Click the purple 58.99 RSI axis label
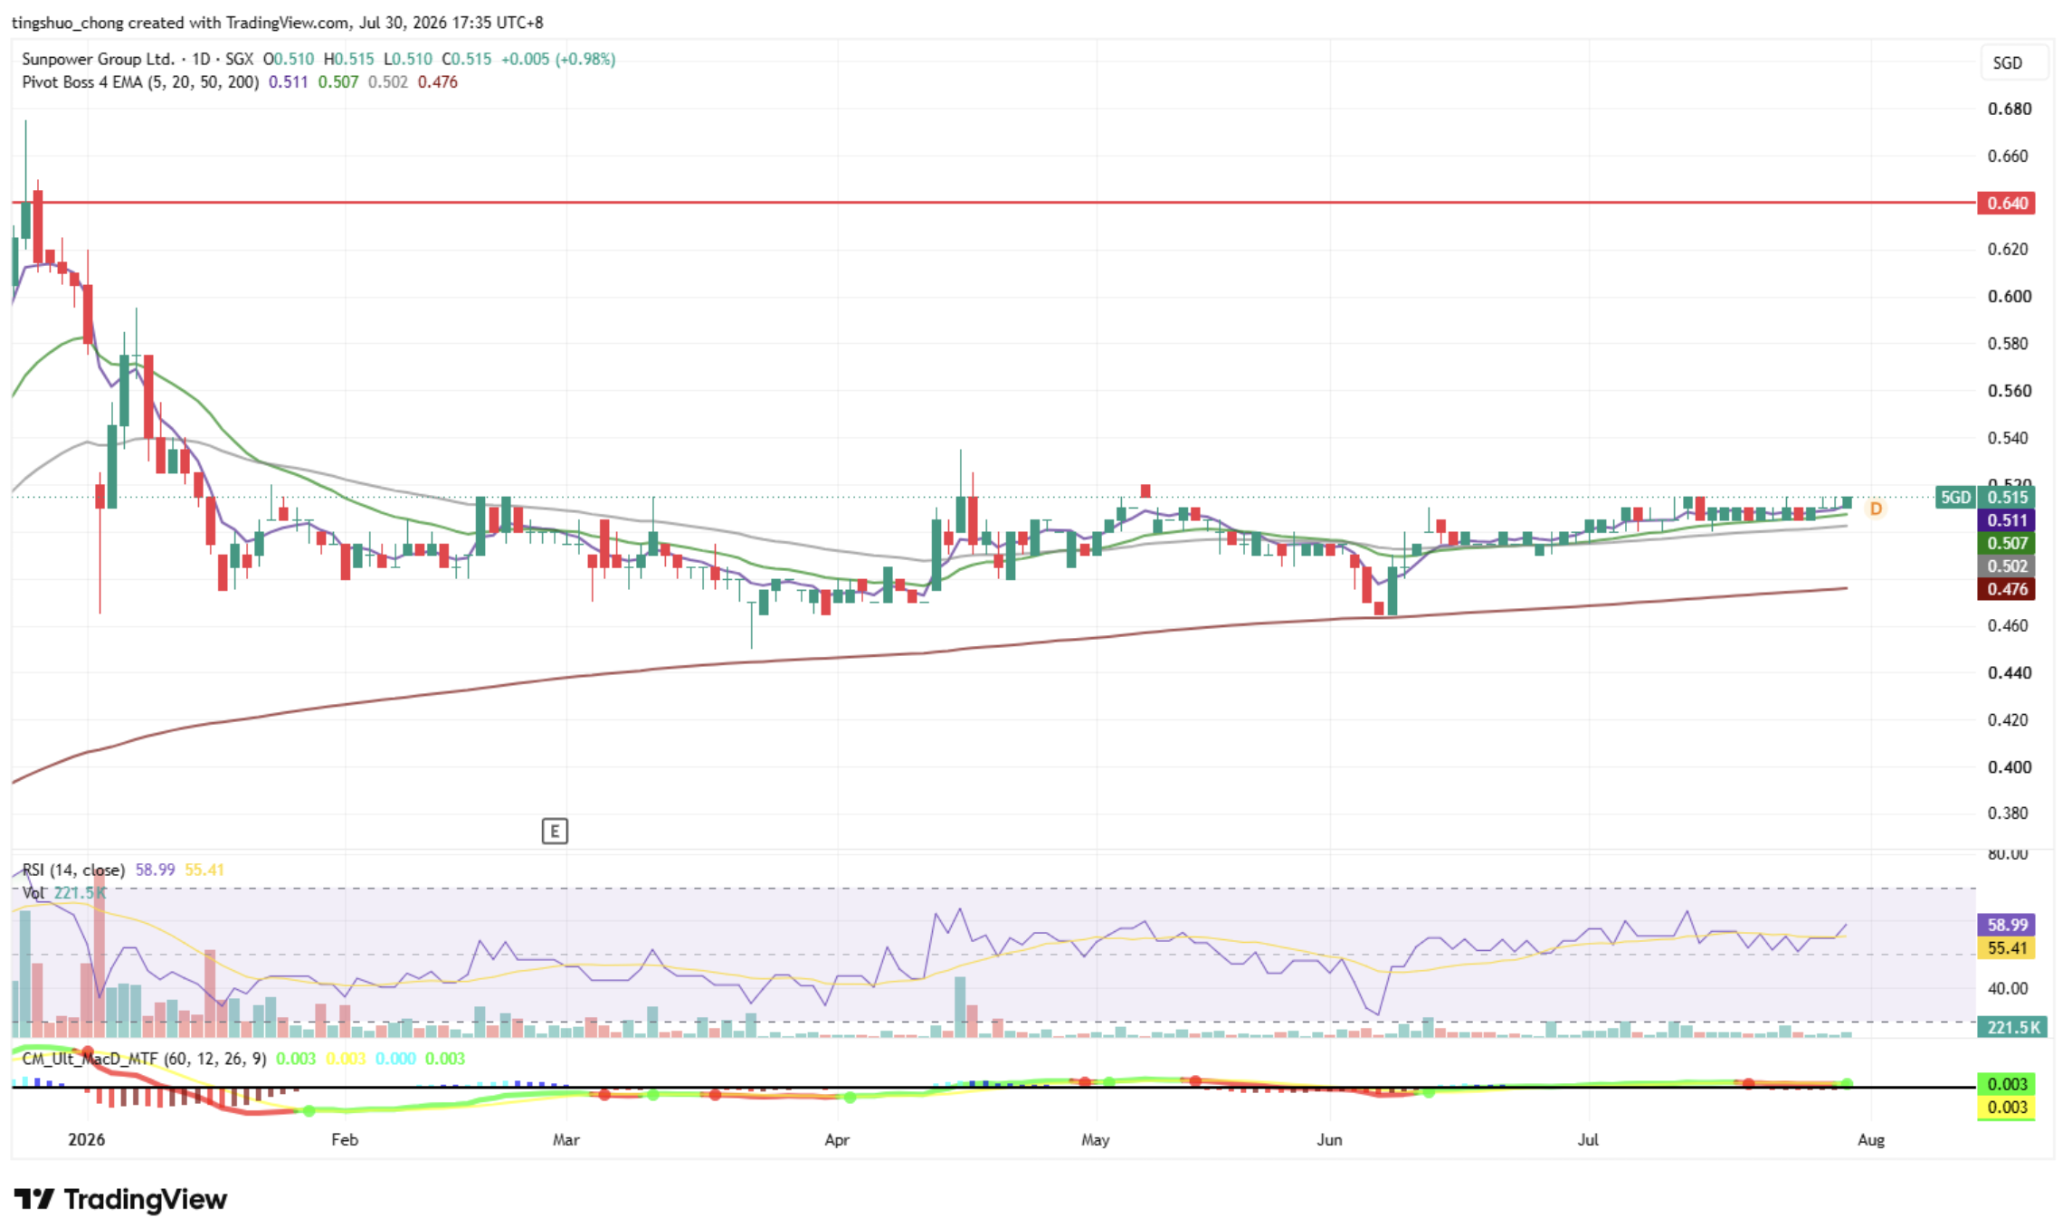 pos(2006,925)
